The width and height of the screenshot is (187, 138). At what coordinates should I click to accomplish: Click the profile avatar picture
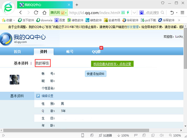15,80
